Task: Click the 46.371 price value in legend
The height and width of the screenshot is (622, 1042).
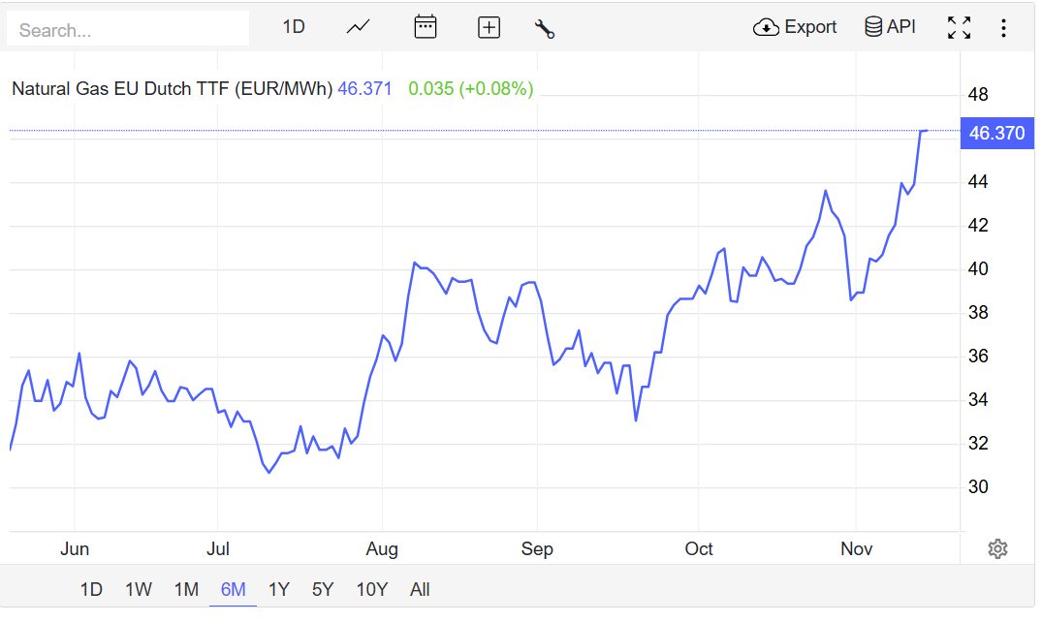Action: [x=364, y=88]
